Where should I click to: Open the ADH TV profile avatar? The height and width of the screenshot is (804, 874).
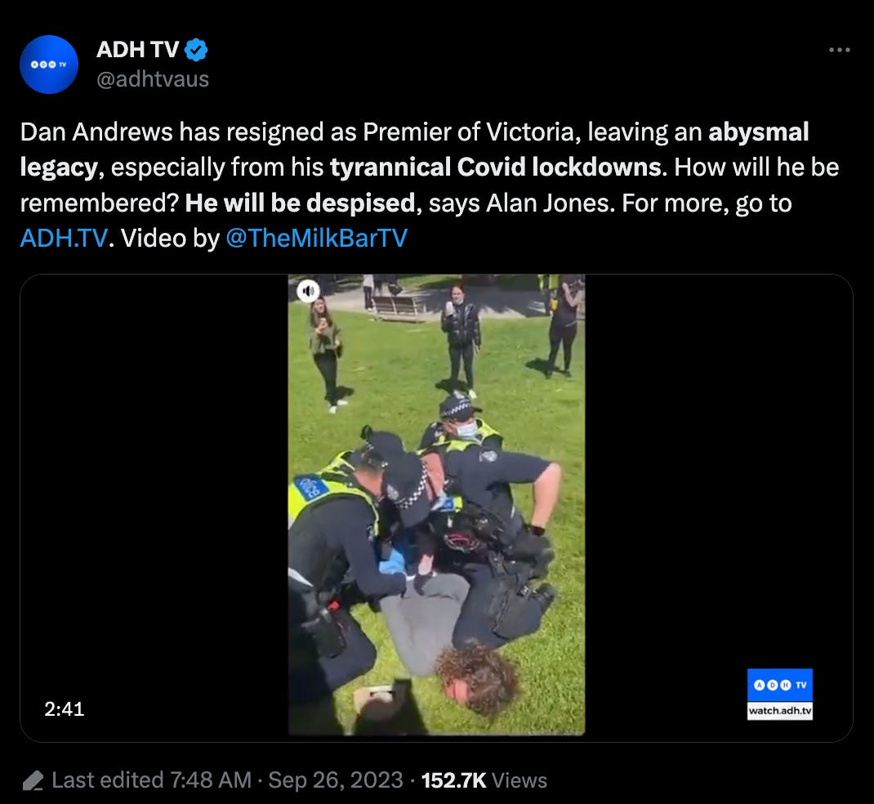click(x=49, y=65)
